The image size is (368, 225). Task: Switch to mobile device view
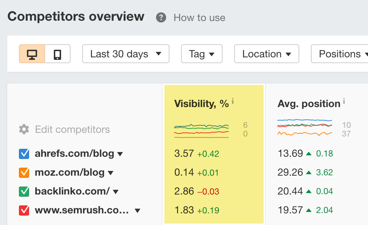coord(57,54)
